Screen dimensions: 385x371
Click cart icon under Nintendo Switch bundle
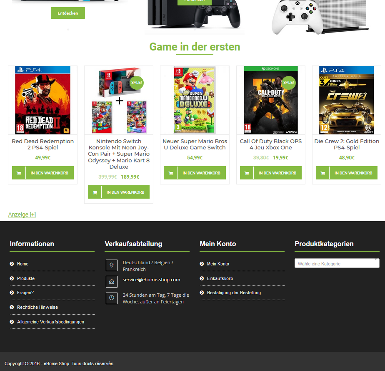pos(95,192)
